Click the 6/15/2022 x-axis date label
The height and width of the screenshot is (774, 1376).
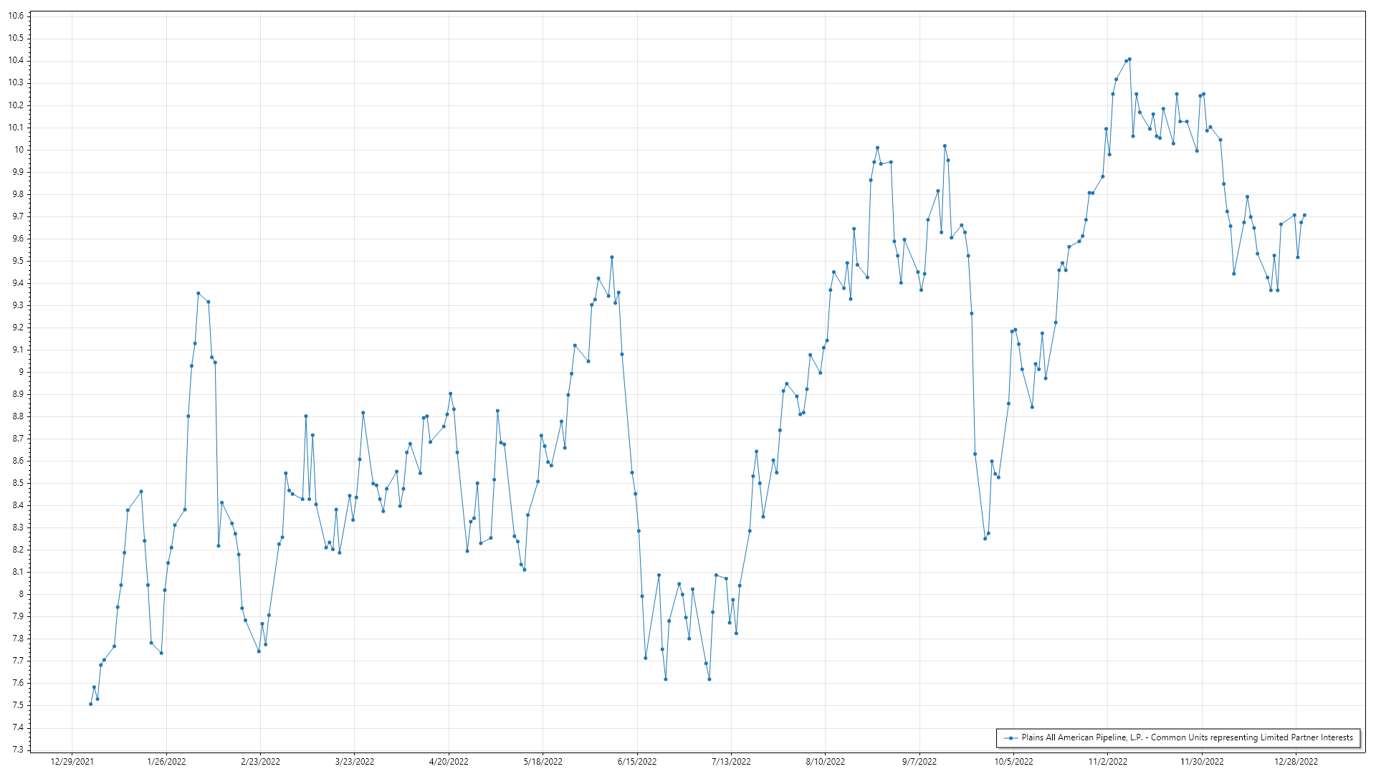637,761
